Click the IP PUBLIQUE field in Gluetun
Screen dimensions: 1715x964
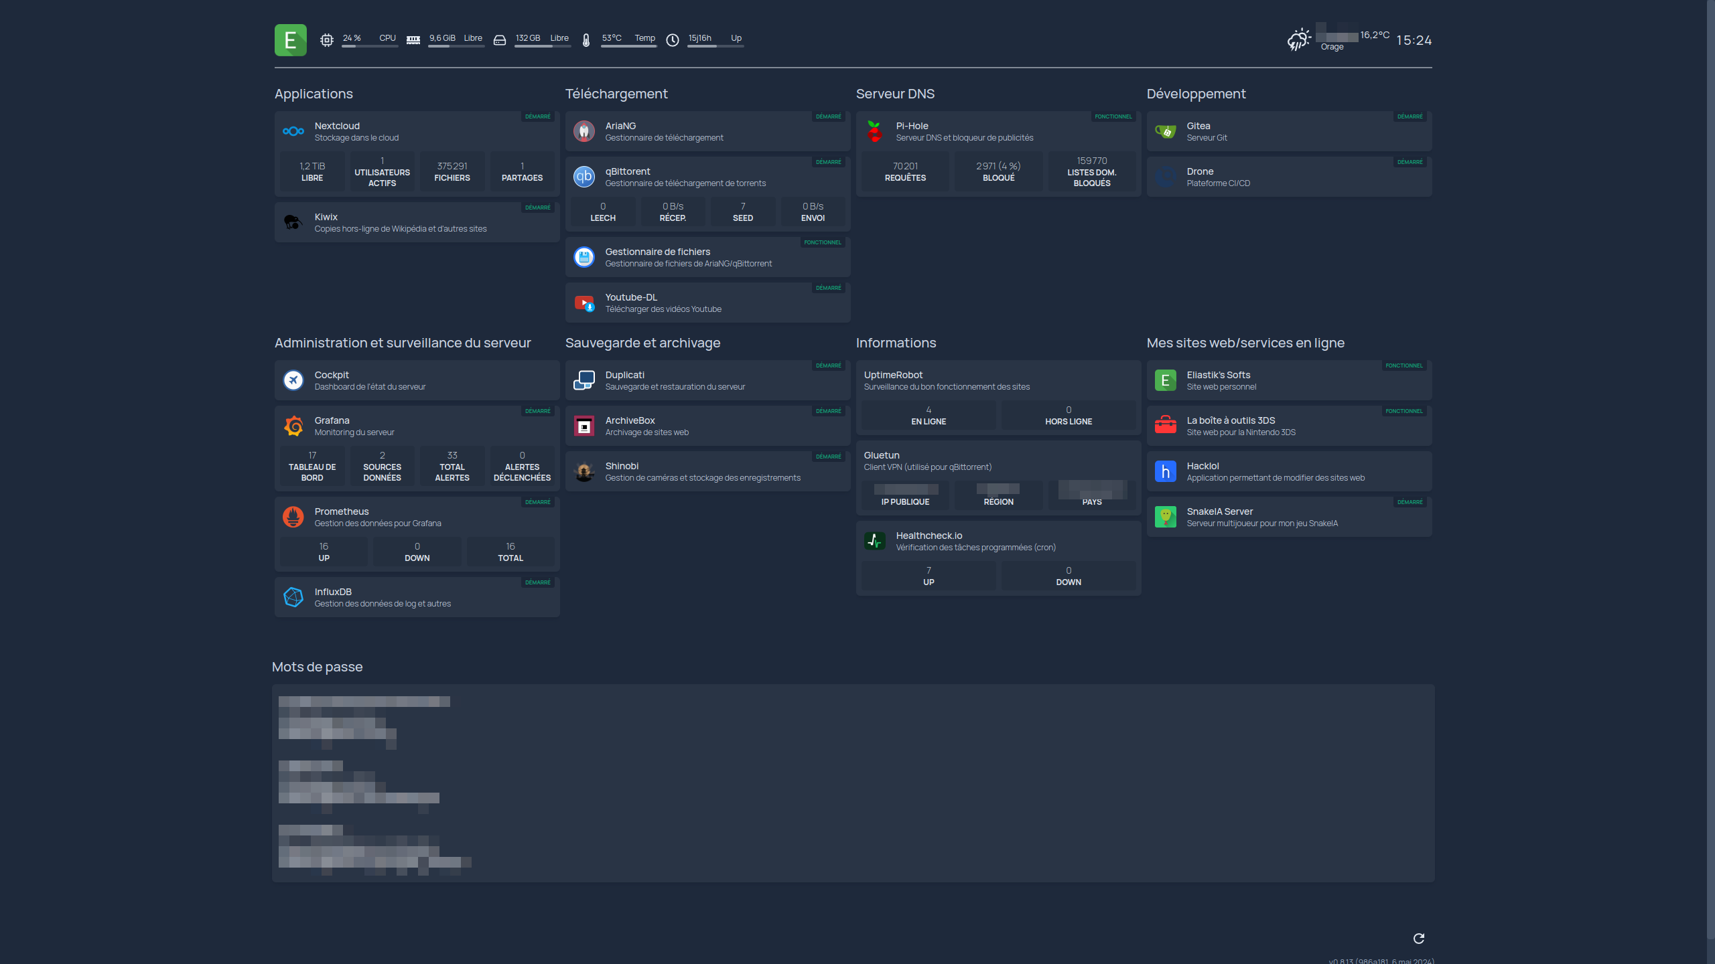pyautogui.click(x=906, y=495)
